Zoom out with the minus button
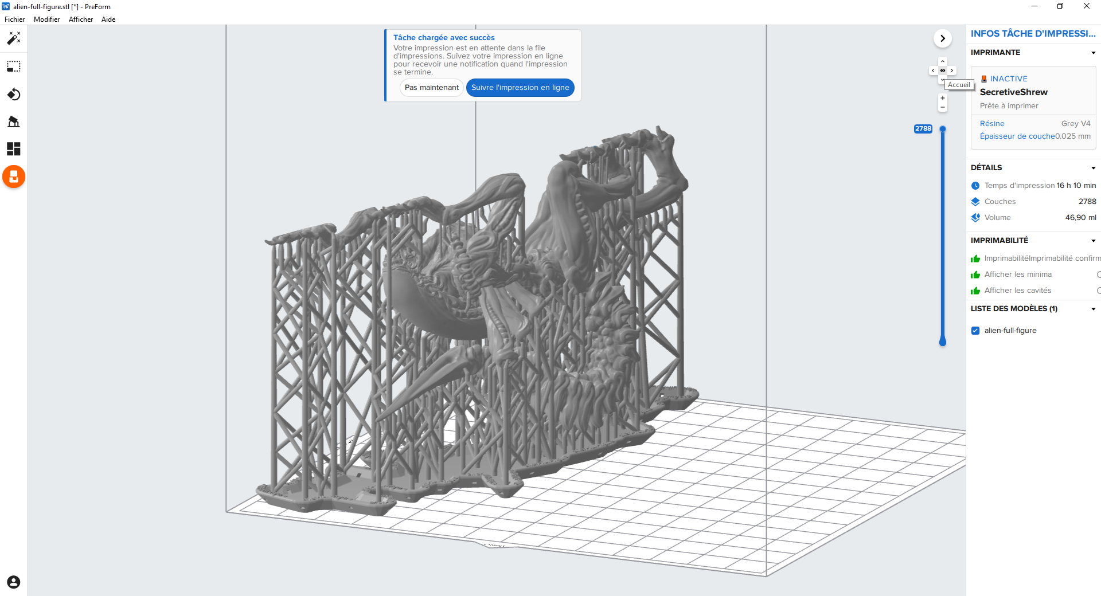Image resolution: width=1101 pixels, height=596 pixels. tap(943, 107)
